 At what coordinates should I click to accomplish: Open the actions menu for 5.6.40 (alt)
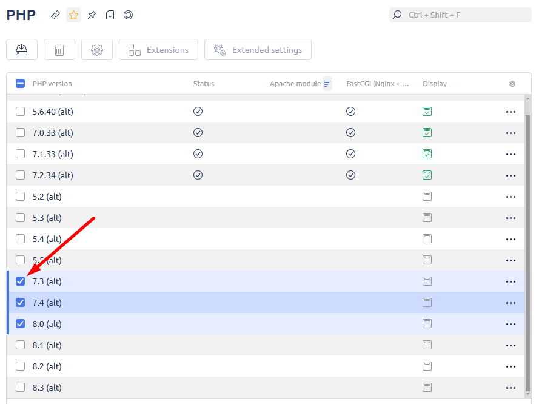click(511, 112)
